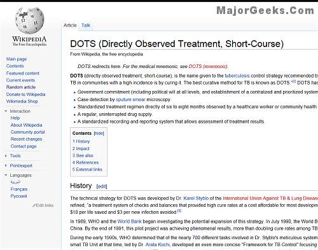This screenshot has width=318, height=250.
Task: Click the Tools section label
Action: pyautogui.click(x=15, y=156)
